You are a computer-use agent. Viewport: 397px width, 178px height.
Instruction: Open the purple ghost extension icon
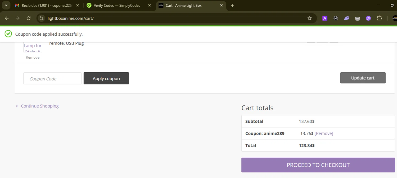(x=346, y=18)
